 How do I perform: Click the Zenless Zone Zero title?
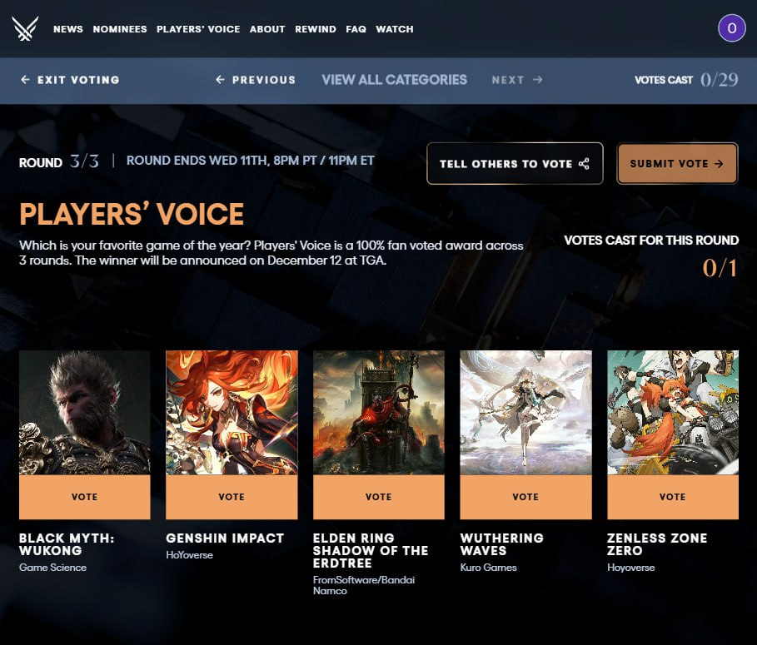657,544
